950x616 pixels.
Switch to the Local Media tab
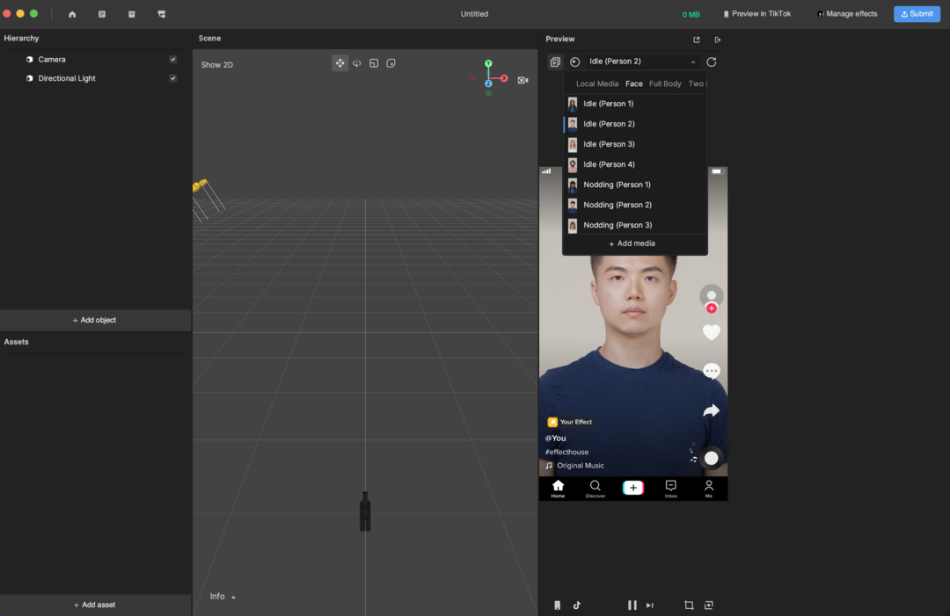[x=596, y=83]
